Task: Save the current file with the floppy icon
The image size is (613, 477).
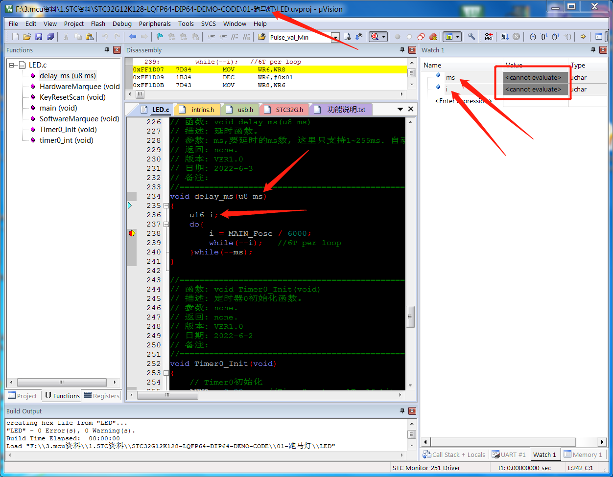Action: 39,37
